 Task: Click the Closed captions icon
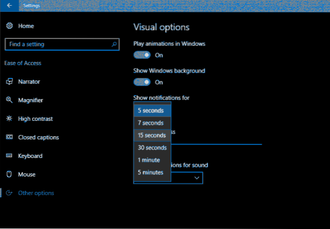tap(9, 137)
